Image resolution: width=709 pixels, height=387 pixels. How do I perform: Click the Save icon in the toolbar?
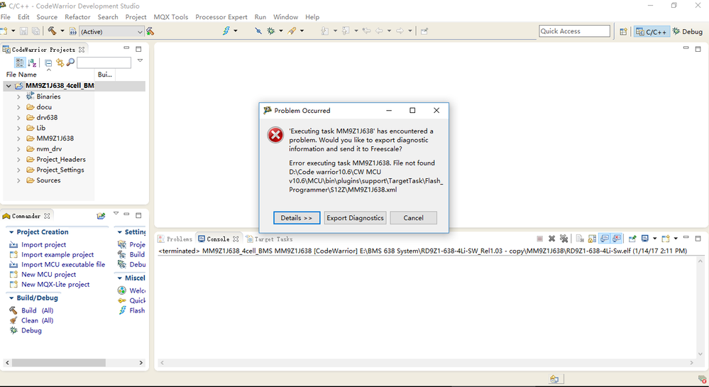(x=23, y=31)
